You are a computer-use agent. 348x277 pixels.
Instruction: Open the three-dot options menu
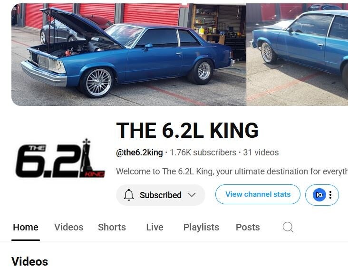[x=330, y=195]
